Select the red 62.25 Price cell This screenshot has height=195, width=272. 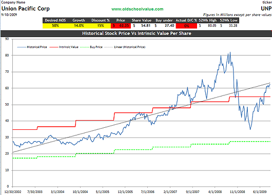(121, 26)
